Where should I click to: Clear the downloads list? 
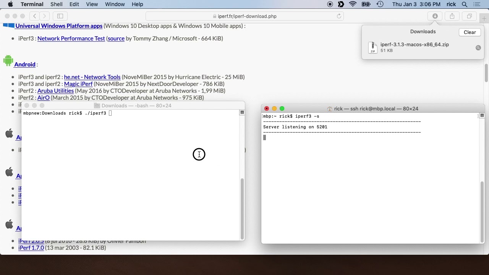[470, 32]
